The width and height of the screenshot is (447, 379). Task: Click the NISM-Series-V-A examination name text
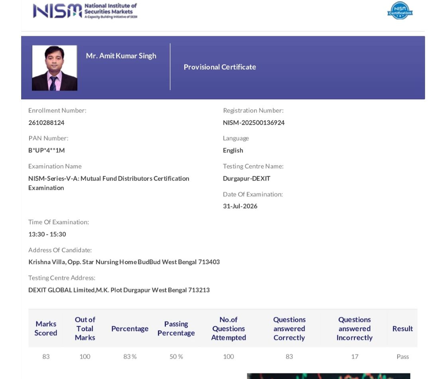(x=108, y=183)
